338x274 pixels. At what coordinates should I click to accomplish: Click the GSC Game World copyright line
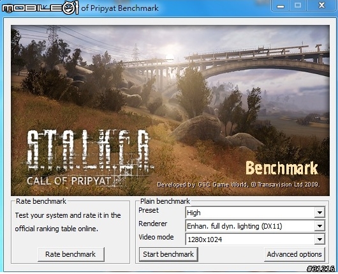pos(239,185)
